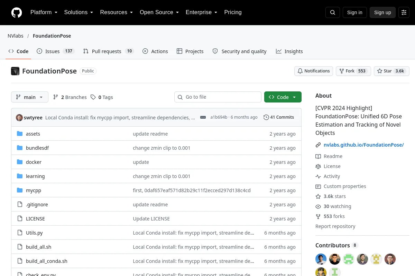
Task: Click the Notifications button
Action: [x=314, y=71]
